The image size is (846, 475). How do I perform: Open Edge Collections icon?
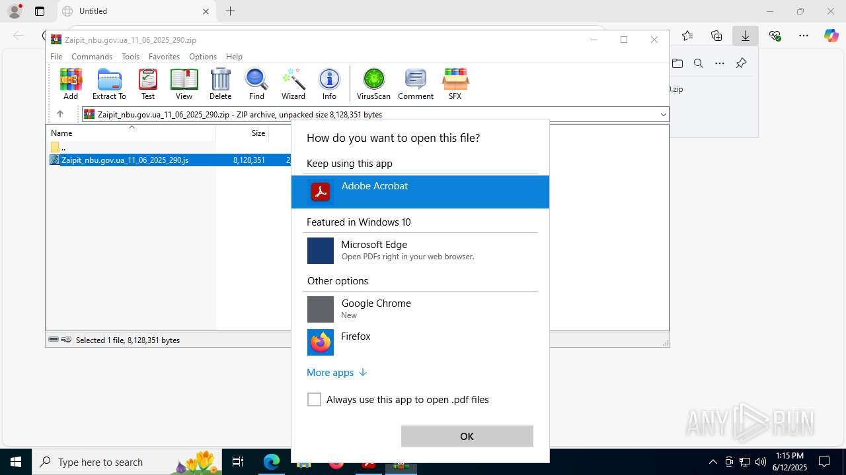click(x=716, y=36)
